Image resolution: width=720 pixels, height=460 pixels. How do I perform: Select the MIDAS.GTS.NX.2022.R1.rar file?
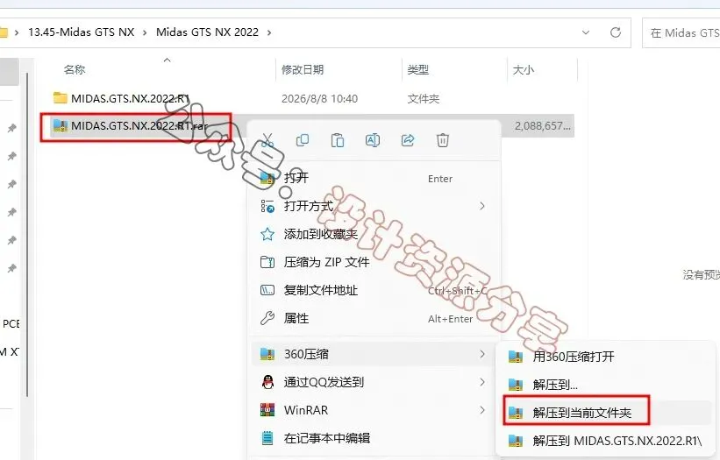click(x=139, y=125)
